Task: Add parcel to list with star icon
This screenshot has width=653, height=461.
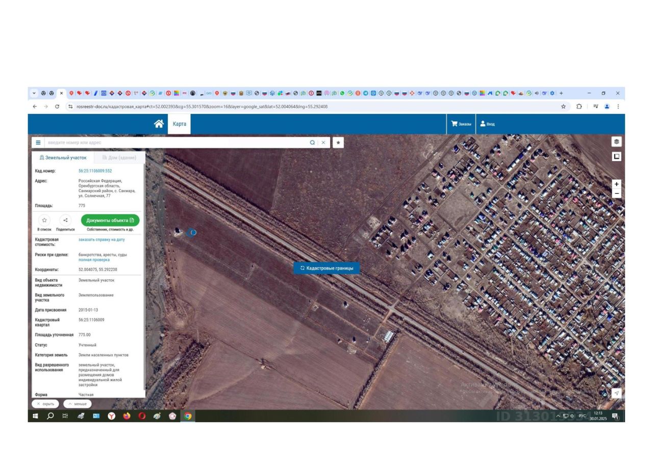Action: pyautogui.click(x=44, y=220)
